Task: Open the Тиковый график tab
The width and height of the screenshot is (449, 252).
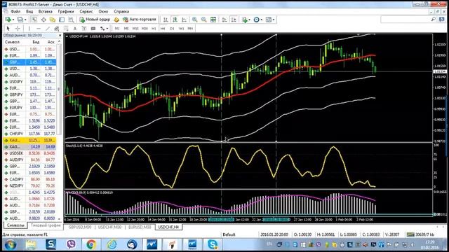Action: click(x=46, y=225)
